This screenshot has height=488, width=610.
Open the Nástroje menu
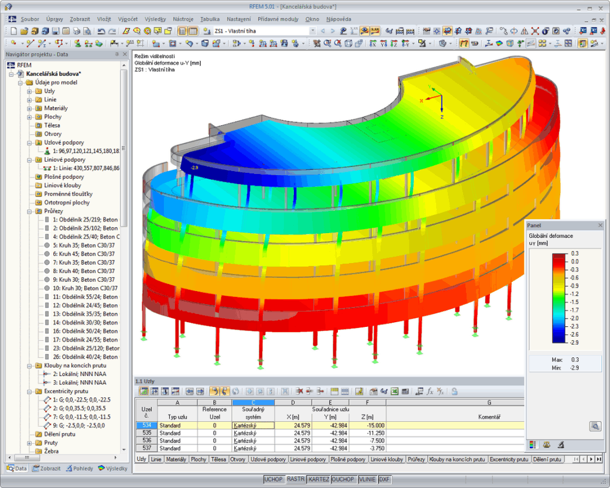(x=183, y=19)
